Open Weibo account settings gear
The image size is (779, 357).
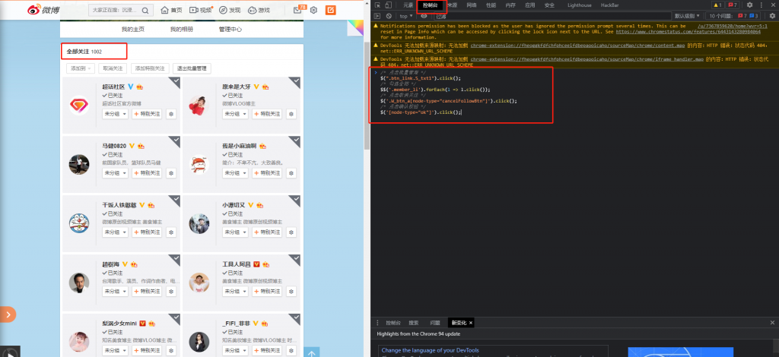(x=313, y=11)
